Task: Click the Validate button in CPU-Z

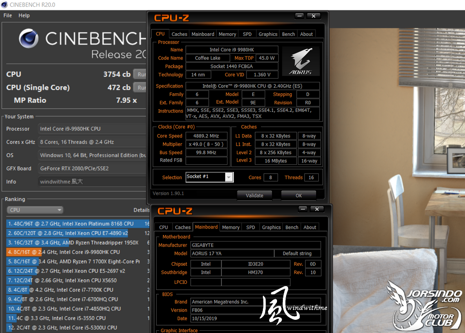Action: pos(254,196)
